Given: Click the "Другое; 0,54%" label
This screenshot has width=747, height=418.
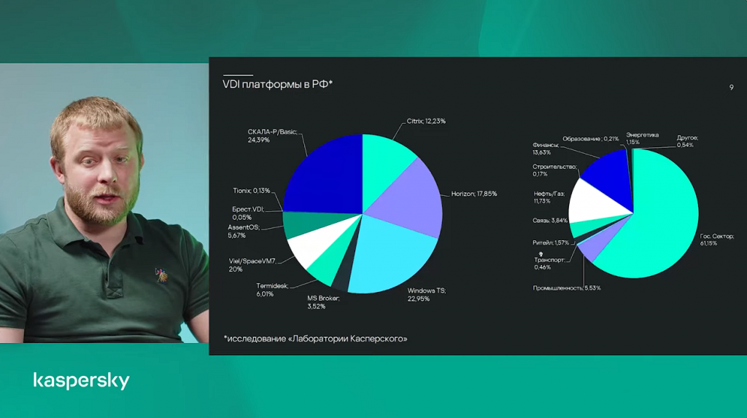Looking at the screenshot, I should point(687,141).
